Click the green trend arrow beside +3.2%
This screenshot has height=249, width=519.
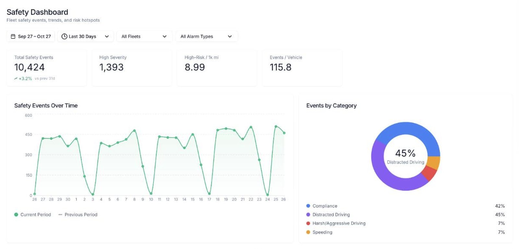(x=16, y=79)
